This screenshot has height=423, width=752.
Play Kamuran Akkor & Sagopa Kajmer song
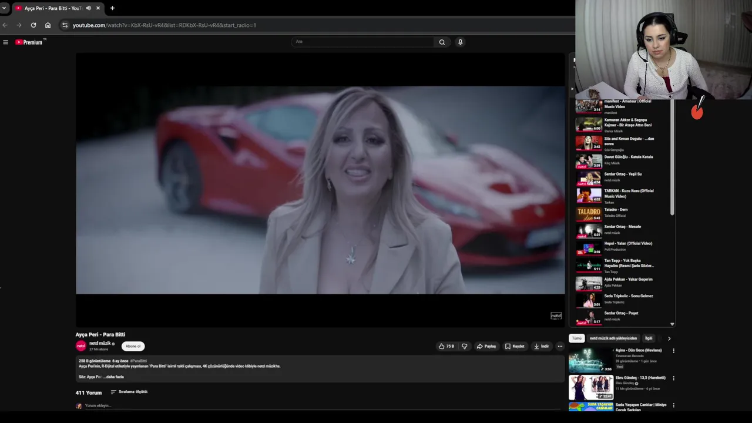(x=623, y=125)
